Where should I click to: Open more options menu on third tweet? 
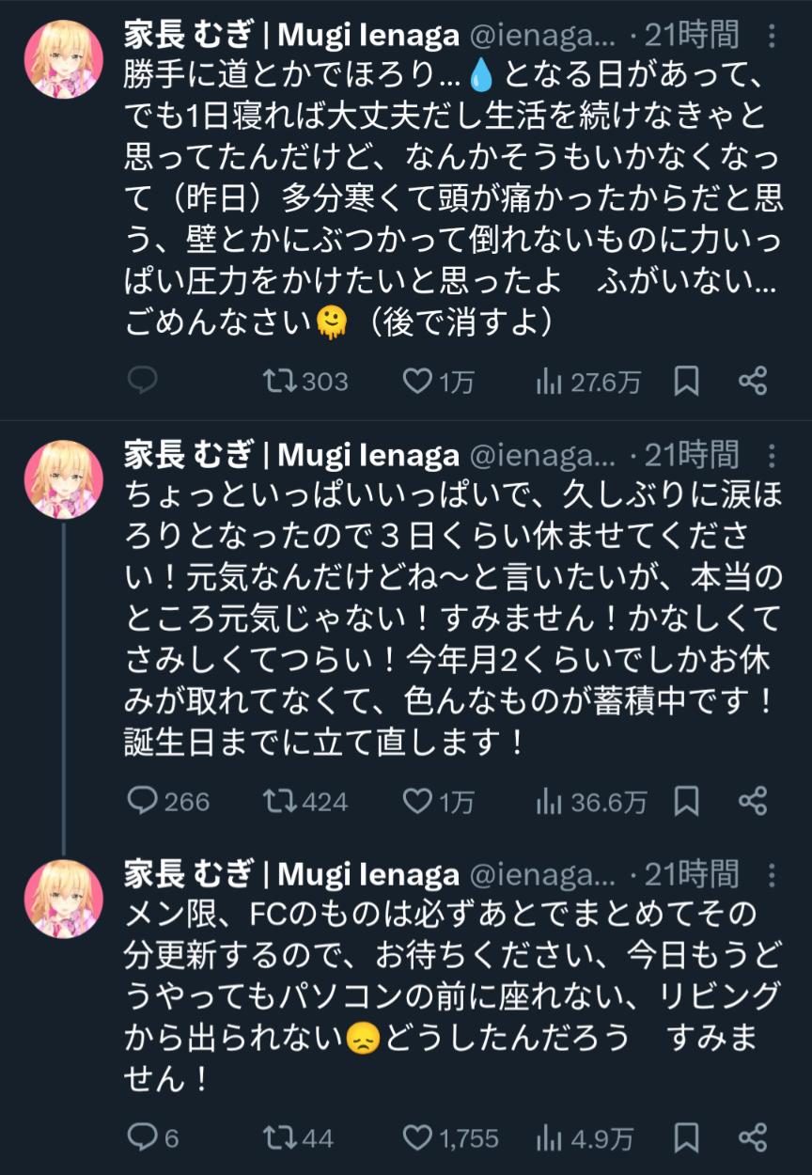[x=772, y=876]
